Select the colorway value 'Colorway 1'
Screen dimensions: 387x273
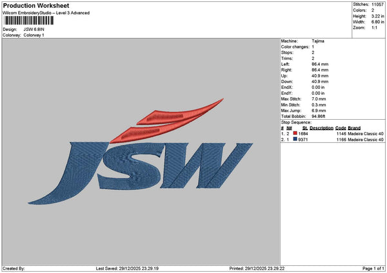click(34, 35)
